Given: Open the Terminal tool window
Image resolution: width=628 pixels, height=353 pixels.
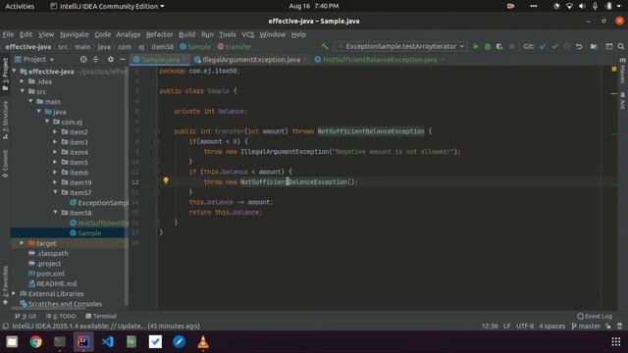Looking at the screenshot, I should pyautogui.click(x=101, y=316).
